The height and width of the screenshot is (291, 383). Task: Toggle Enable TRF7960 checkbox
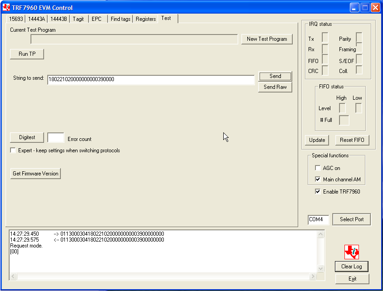[x=318, y=191]
